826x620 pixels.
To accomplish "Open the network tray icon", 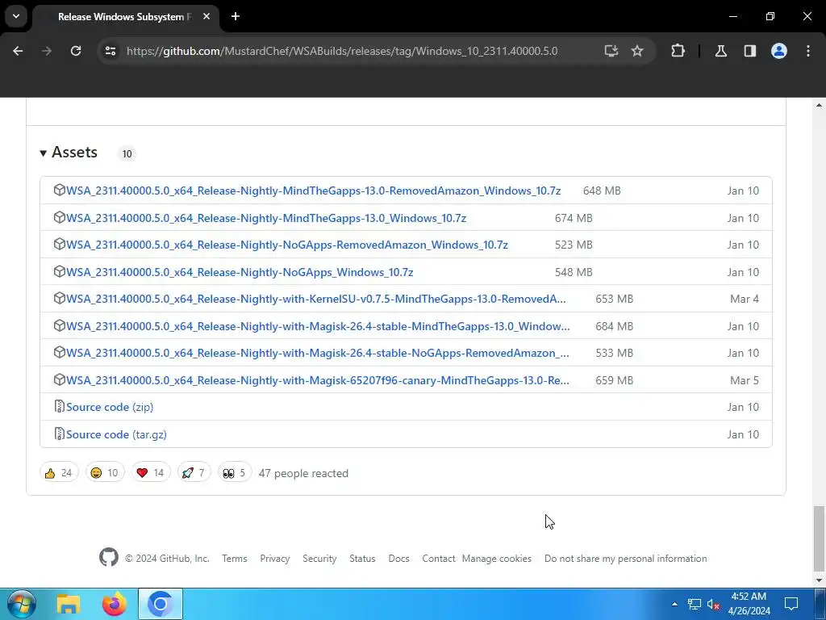I will tap(695, 604).
